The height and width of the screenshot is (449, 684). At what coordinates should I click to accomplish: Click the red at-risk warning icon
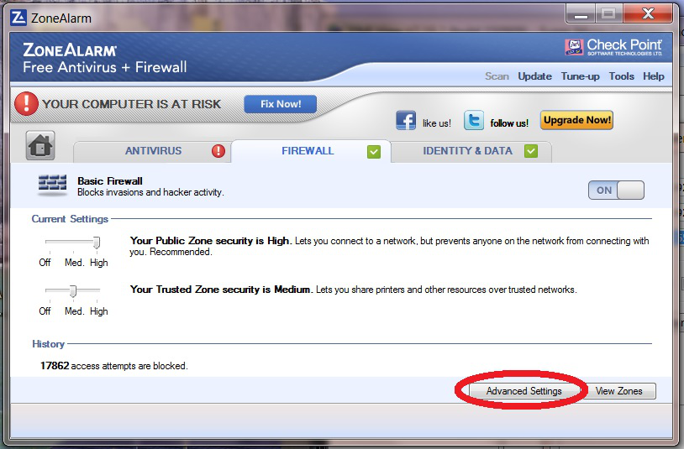click(x=25, y=104)
